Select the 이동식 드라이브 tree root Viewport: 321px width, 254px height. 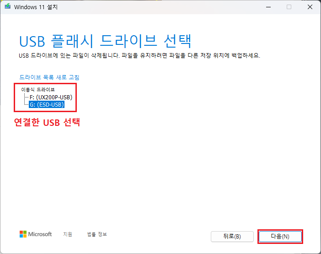point(38,90)
